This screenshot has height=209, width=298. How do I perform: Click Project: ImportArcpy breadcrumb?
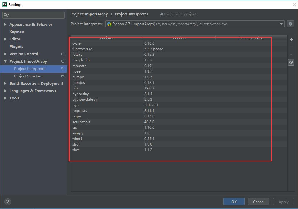click(x=89, y=14)
